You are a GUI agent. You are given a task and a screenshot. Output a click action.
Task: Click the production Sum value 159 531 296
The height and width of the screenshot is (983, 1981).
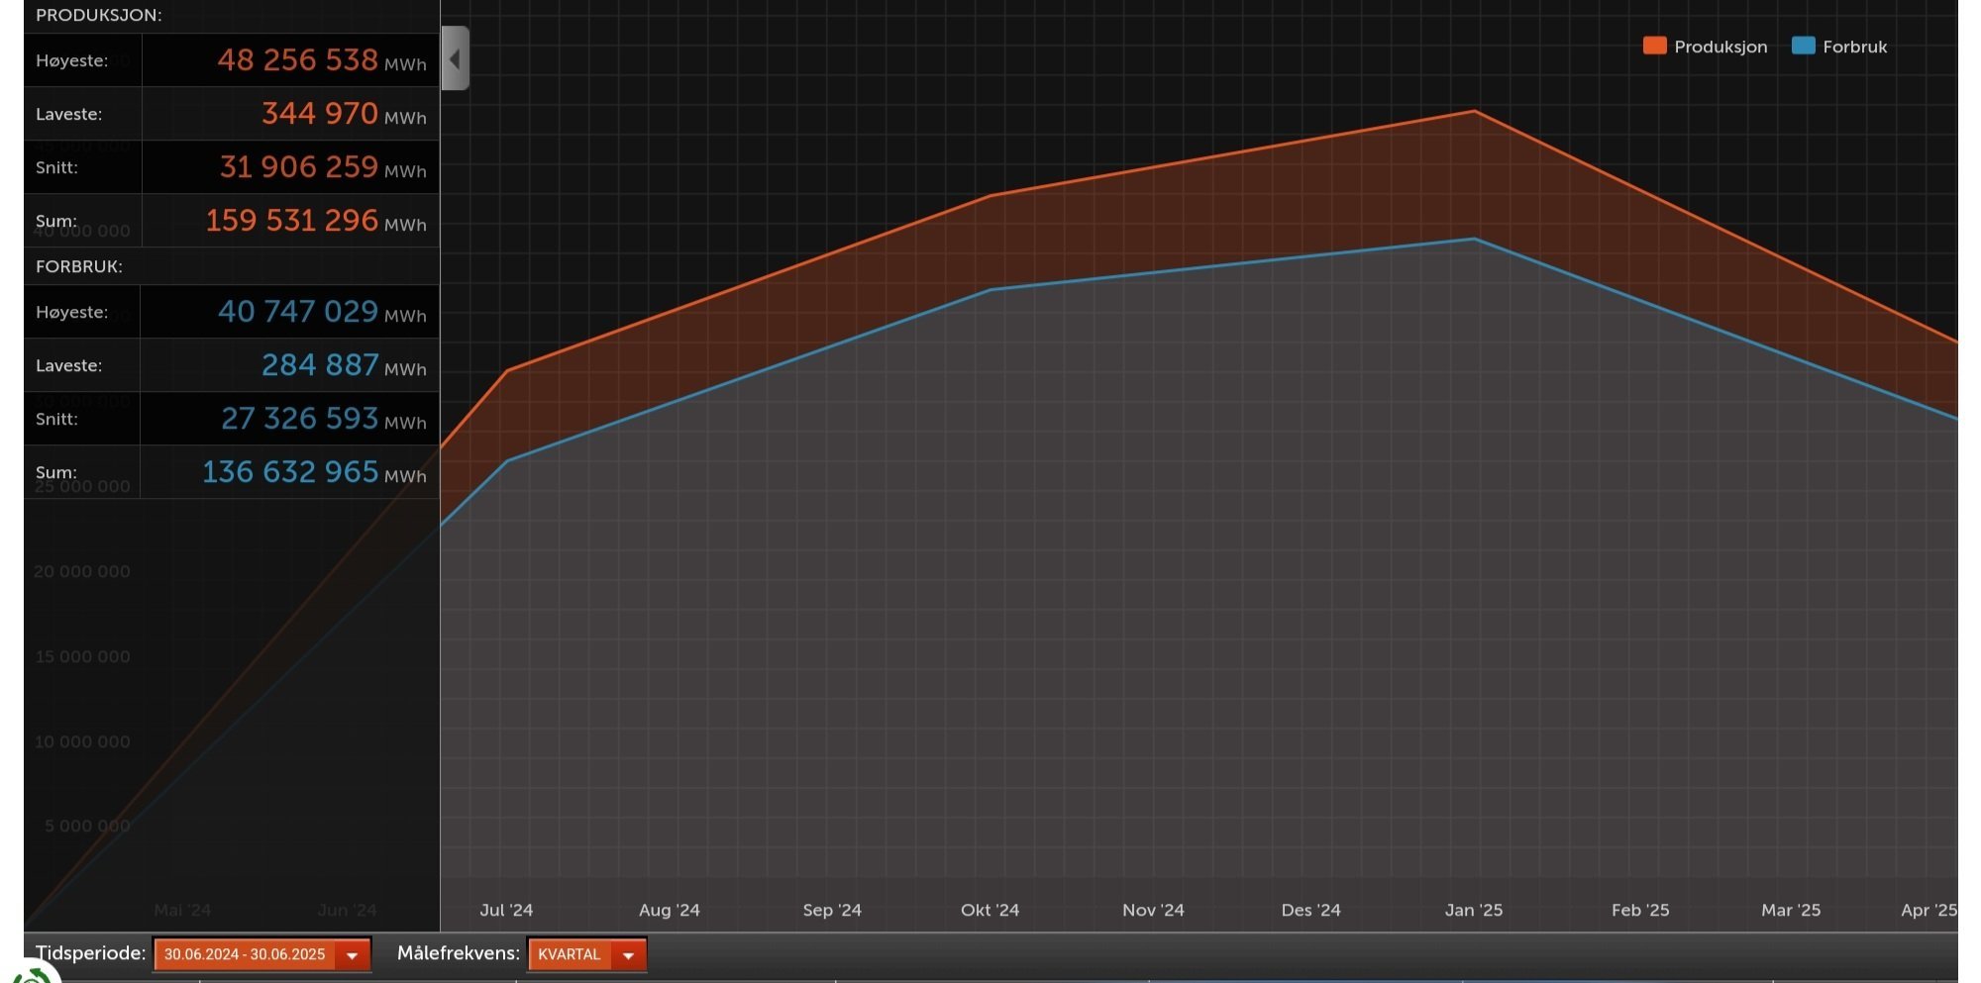291,220
